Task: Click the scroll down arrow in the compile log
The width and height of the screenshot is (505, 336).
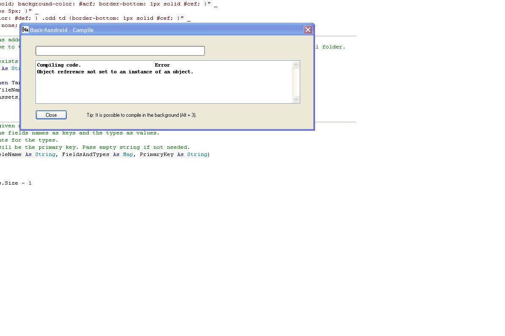Action: [296, 99]
